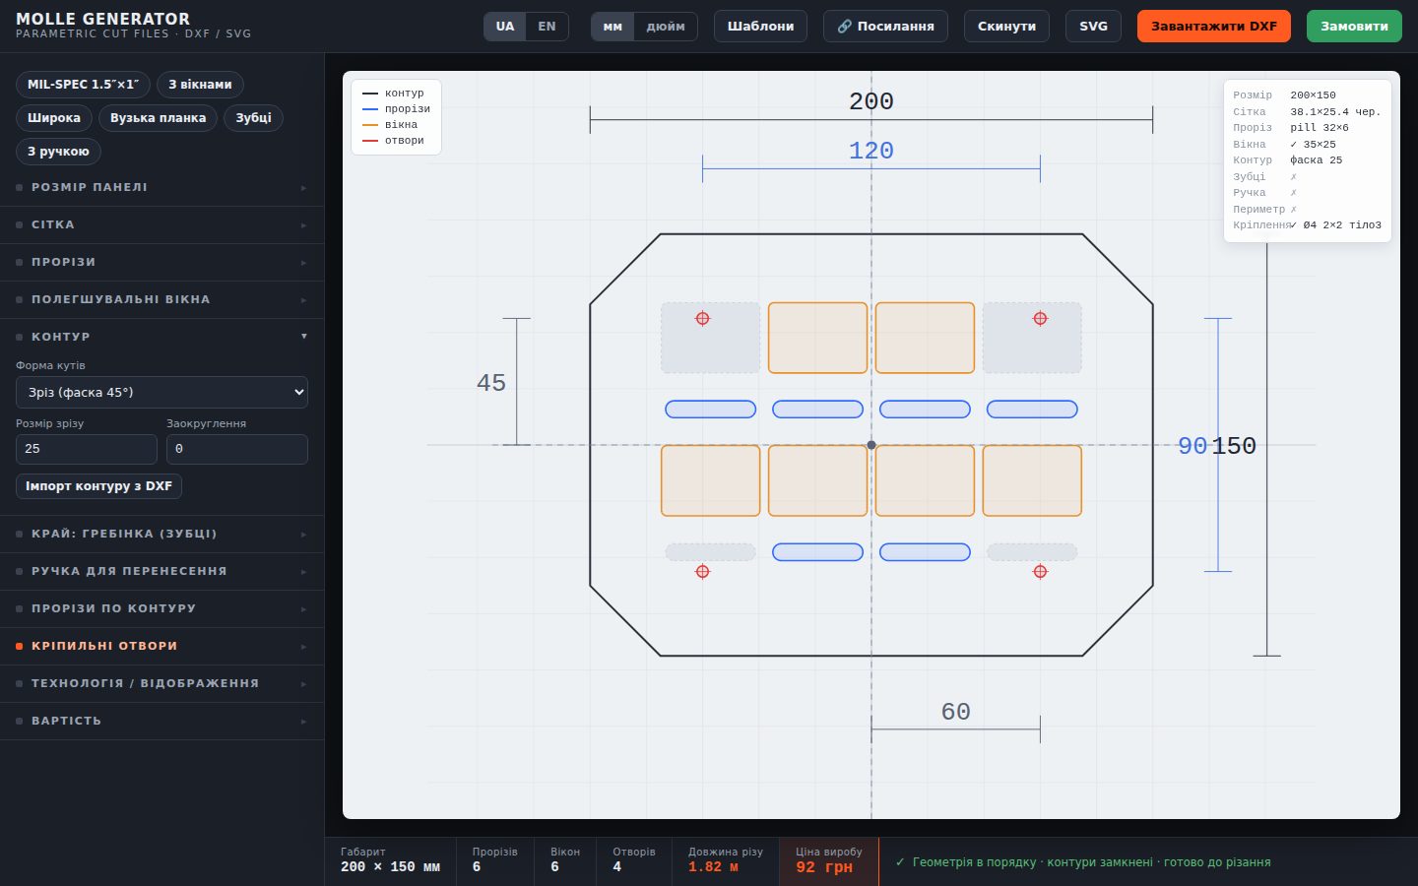
Task: Select the bottom-left orange lightening window
Action: [710, 480]
